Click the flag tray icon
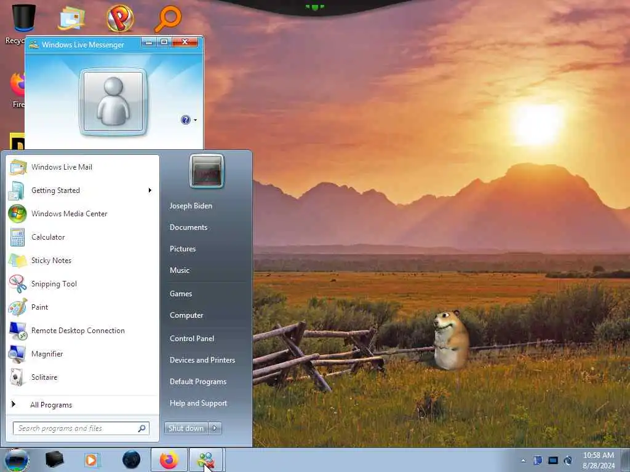The height and width of the screenshot is (472, 630). [x=538, y=460]
